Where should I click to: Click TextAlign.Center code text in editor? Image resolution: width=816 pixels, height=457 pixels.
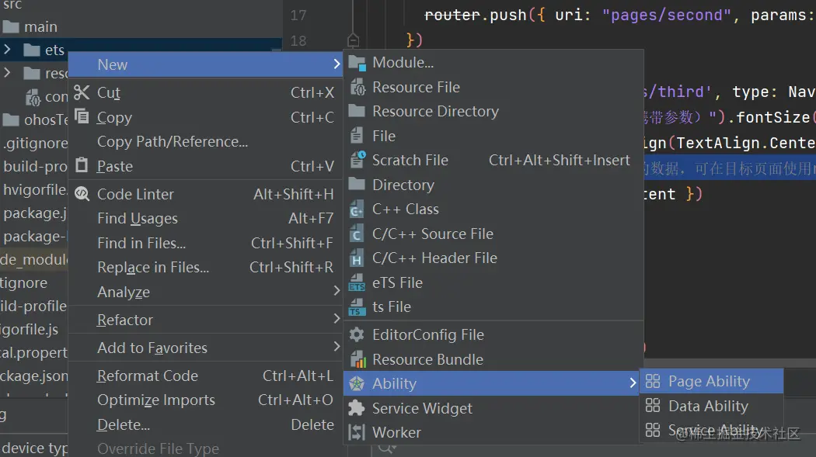coord(745,142)
